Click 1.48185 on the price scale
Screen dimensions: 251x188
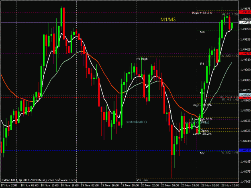point(245,162)
